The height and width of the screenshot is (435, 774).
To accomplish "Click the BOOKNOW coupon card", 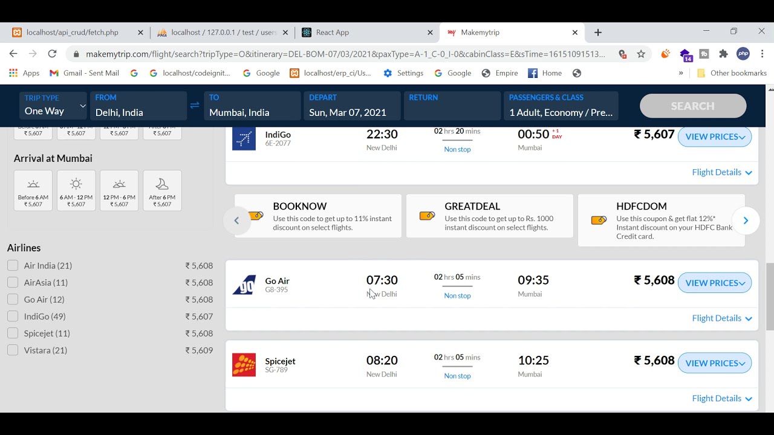I will point(318,216).
